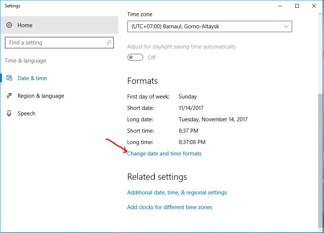Viewport: 324px width, 233px height.
Task: Select the Date & time label in the sidebar
Action: click(32, 78)
